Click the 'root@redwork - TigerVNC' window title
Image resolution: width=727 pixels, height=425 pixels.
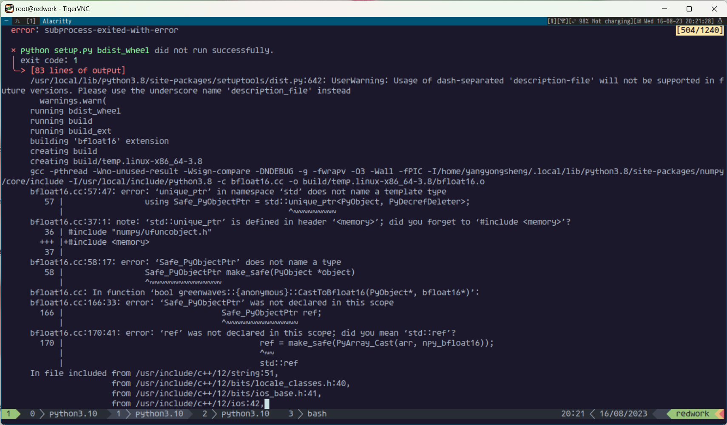pos(53,8)
